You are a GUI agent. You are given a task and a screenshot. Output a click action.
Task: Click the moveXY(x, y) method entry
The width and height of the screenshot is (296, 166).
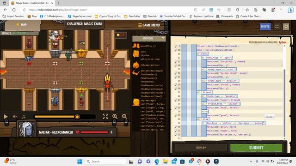click(148, 46)
